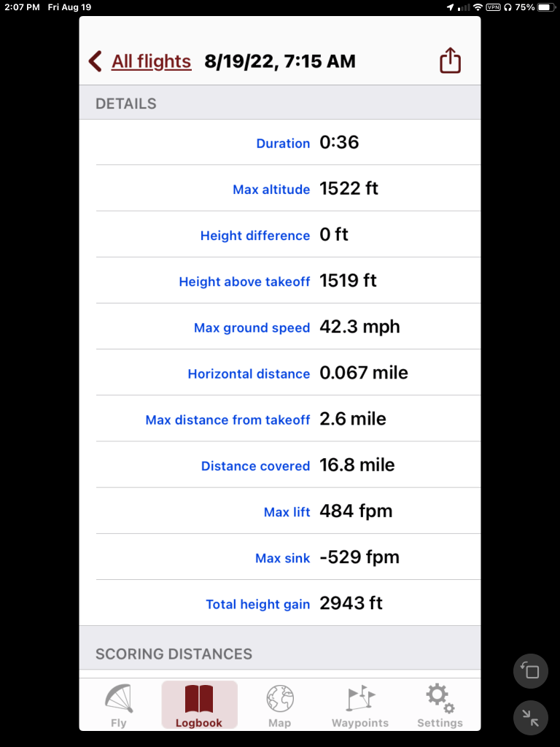The image size is (560, 747).
Task: Switch to the Map globe tab
Action: 279,705
